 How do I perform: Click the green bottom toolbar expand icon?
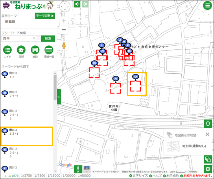[78, 169]
